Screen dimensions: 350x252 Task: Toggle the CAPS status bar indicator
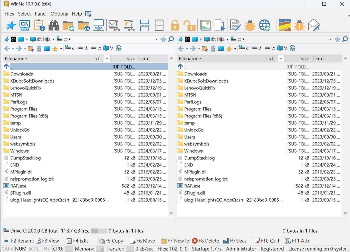pos(7,249)
